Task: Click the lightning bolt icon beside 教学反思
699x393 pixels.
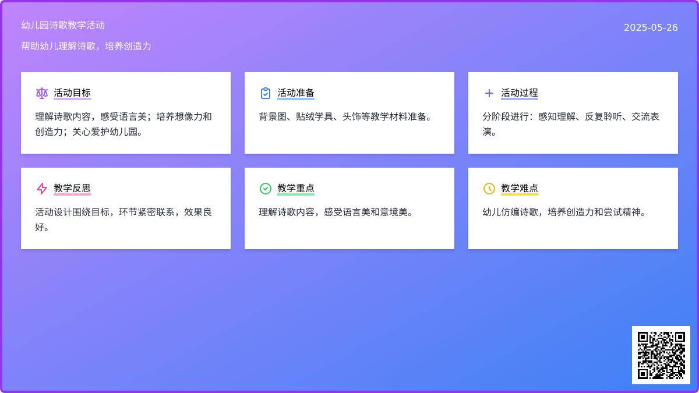Action: tap(41, 189)
